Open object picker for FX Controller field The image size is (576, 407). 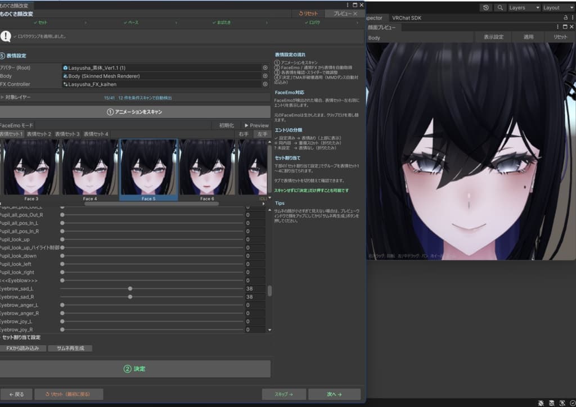pyautogui.click(x=265, y=84)
